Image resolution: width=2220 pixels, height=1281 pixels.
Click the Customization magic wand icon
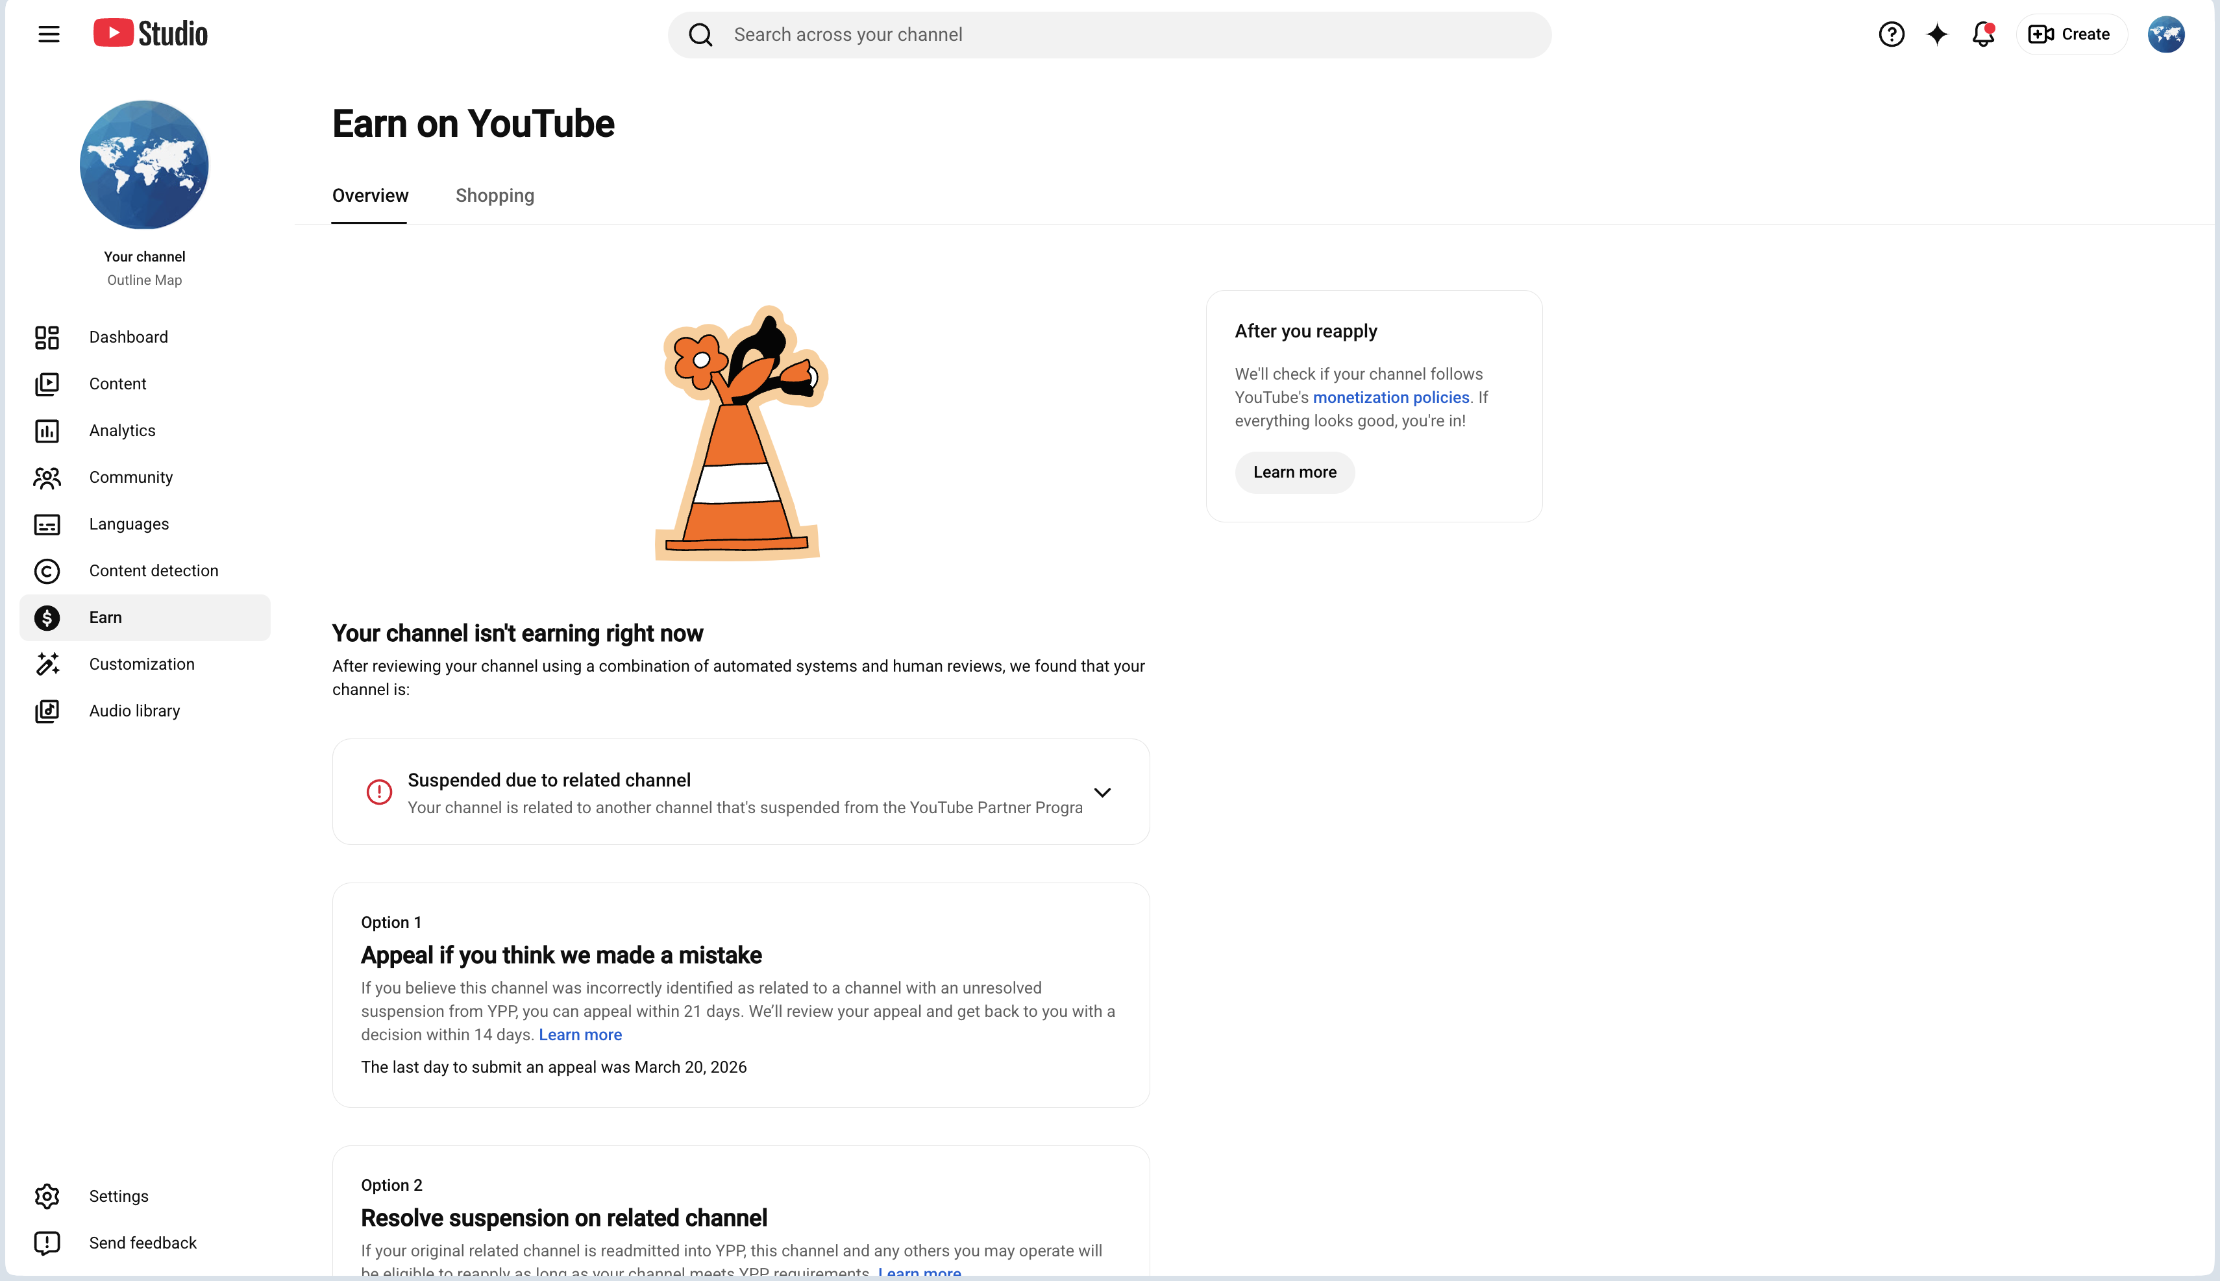point(47,665)
